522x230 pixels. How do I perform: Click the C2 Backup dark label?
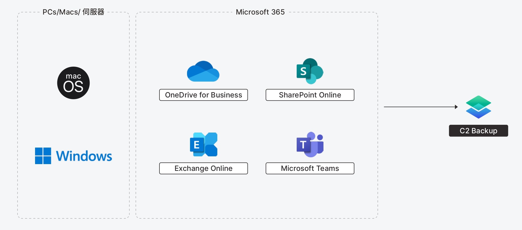point(478,131)
